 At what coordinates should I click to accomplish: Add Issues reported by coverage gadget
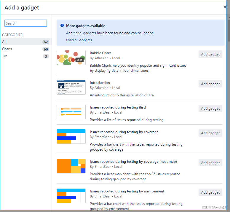(x=210, y=133)
